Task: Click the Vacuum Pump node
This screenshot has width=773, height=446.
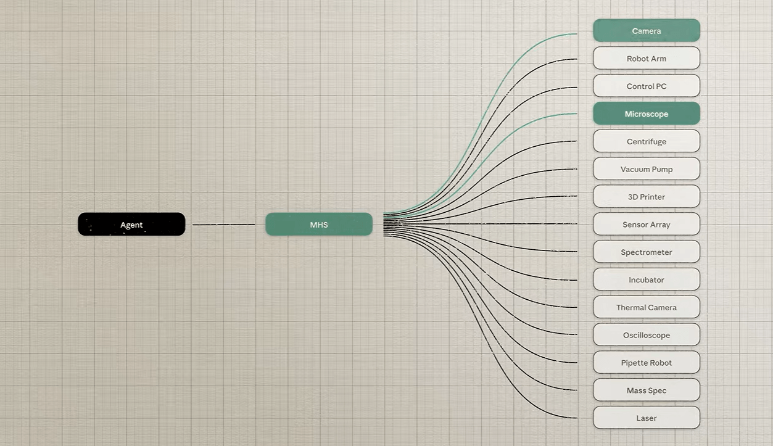Action: click(x=647, y=169)
